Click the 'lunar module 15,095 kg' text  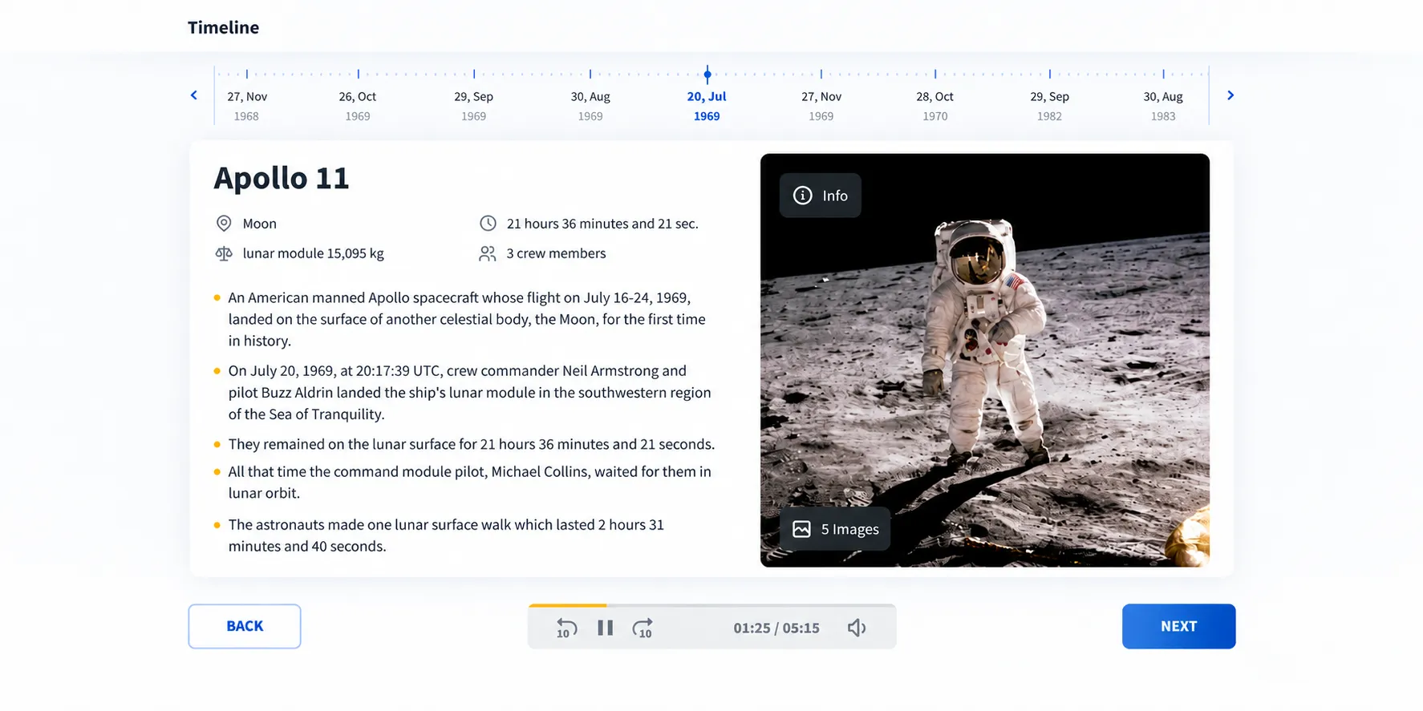(314, 253)
